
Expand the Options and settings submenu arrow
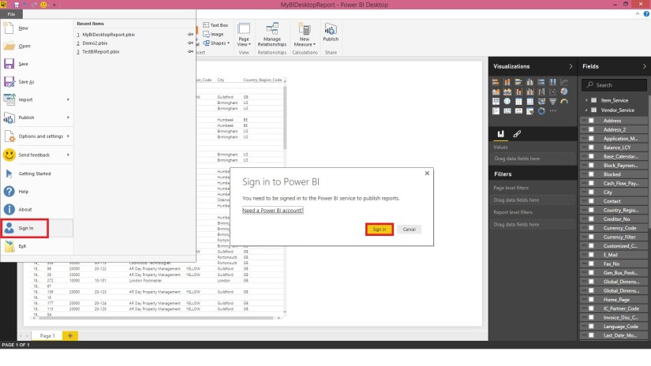(x=68, y=136)
